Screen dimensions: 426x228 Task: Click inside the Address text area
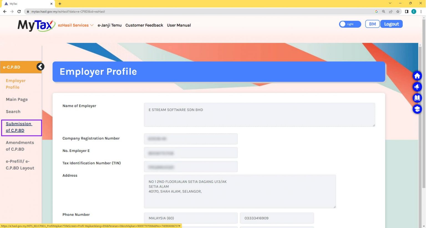tap(240, 191)
